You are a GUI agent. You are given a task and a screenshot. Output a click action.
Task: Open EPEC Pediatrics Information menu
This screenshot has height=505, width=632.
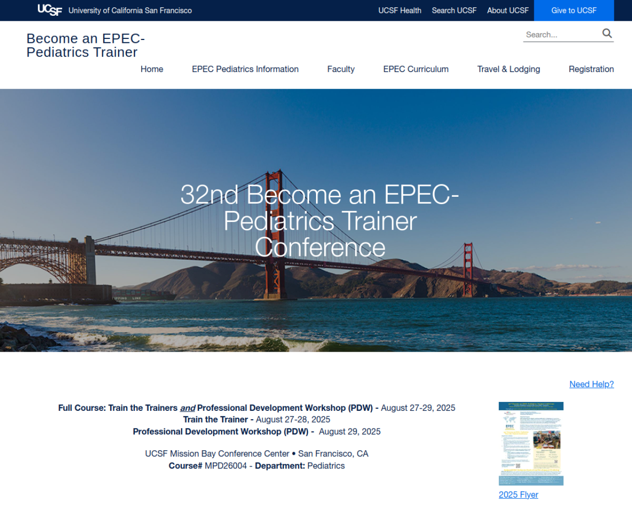click(245, 69)
